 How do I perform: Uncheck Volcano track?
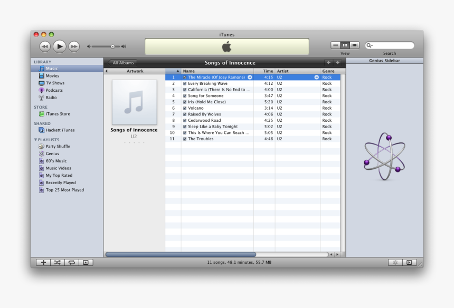coord(185,108)
